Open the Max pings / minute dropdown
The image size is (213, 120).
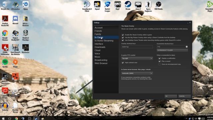click(x=137, y=73)
